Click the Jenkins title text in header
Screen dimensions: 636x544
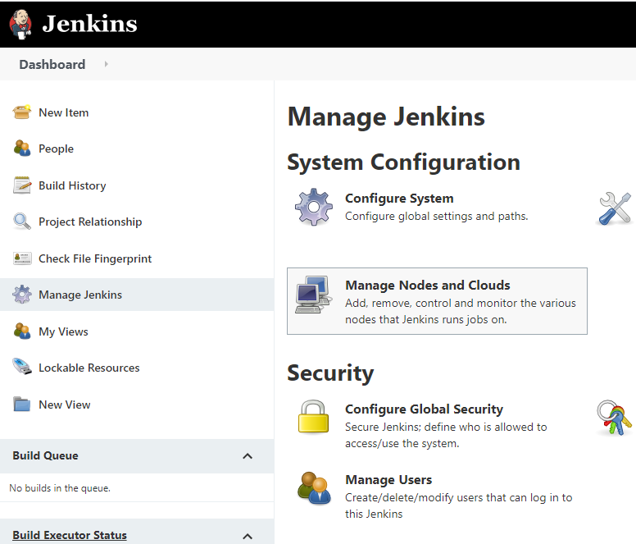[89, 24]
